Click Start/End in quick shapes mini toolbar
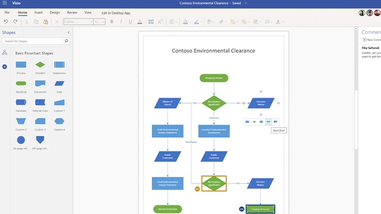The width and height of the screenshot is (381, 214). [268, 122]
